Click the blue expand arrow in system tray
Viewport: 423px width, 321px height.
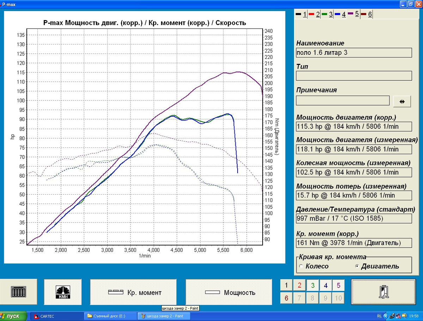(386, 316)
